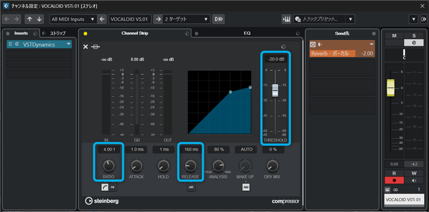Click the threshold value -20.0 dB field
Screen dimensions: 429x212
pyautogui.click(x=276, y=59)
